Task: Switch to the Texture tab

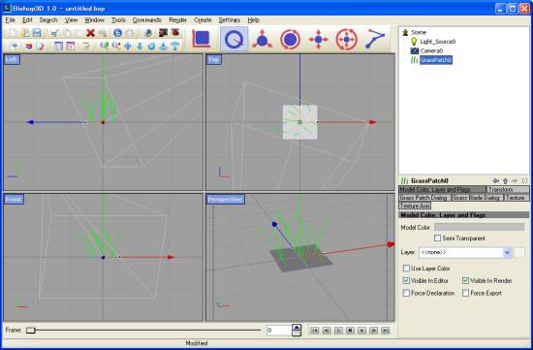Action: pos(517,198)
